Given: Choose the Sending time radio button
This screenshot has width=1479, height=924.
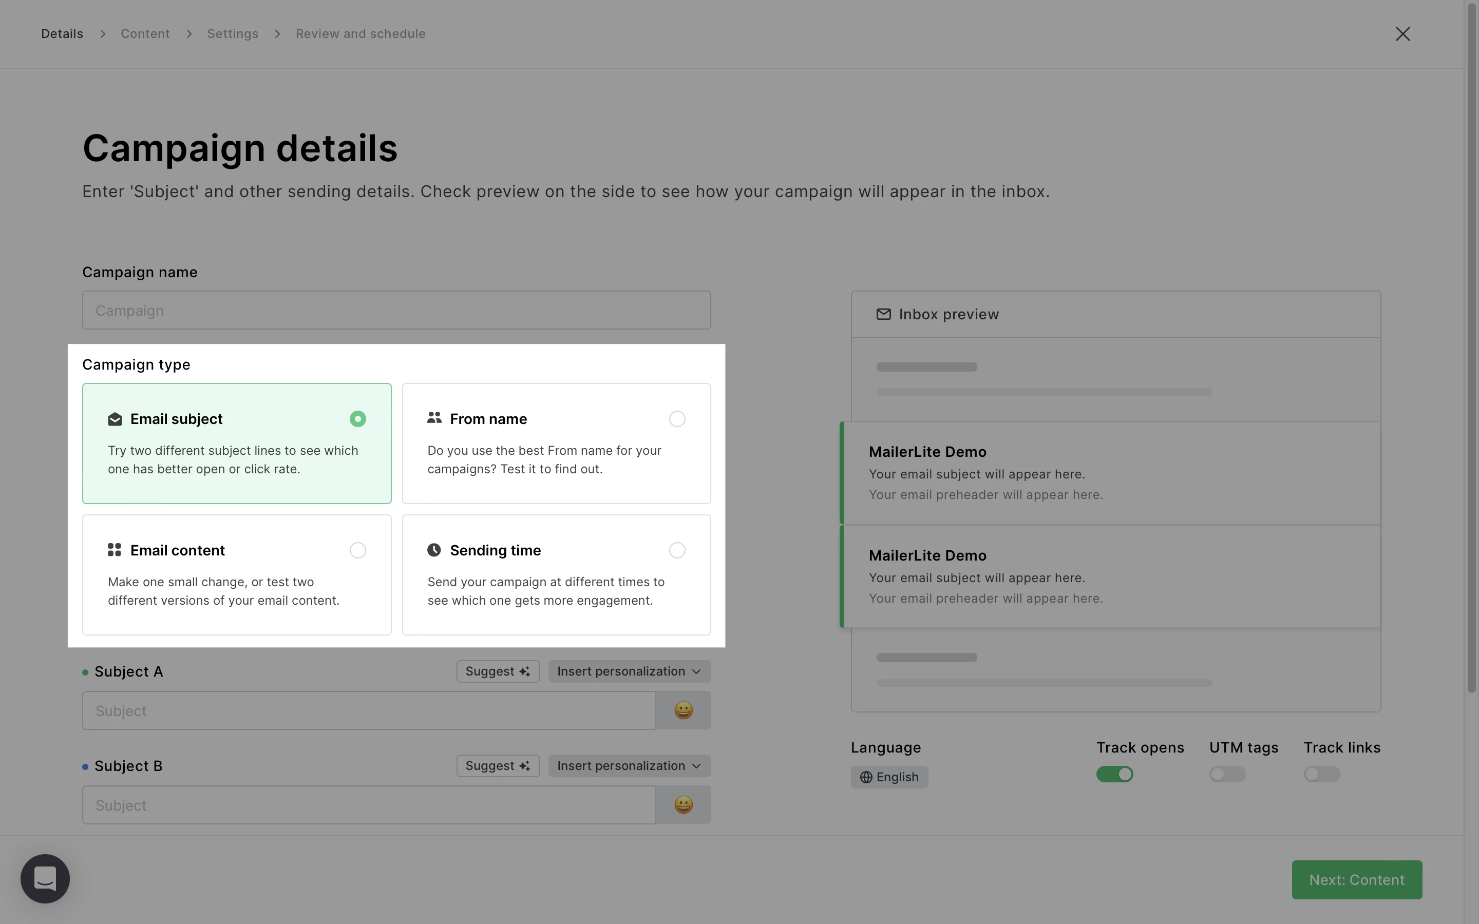Looking at the screenshot, I should coord(676,551).
